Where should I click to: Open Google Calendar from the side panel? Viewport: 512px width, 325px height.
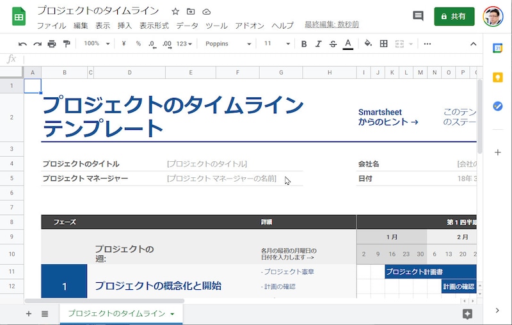(497, 49)
